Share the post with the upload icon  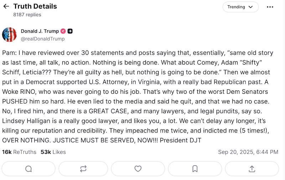click(252, 169)
